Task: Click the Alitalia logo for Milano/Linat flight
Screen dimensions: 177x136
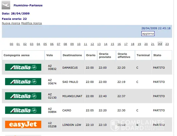Action: coord(23,96)
